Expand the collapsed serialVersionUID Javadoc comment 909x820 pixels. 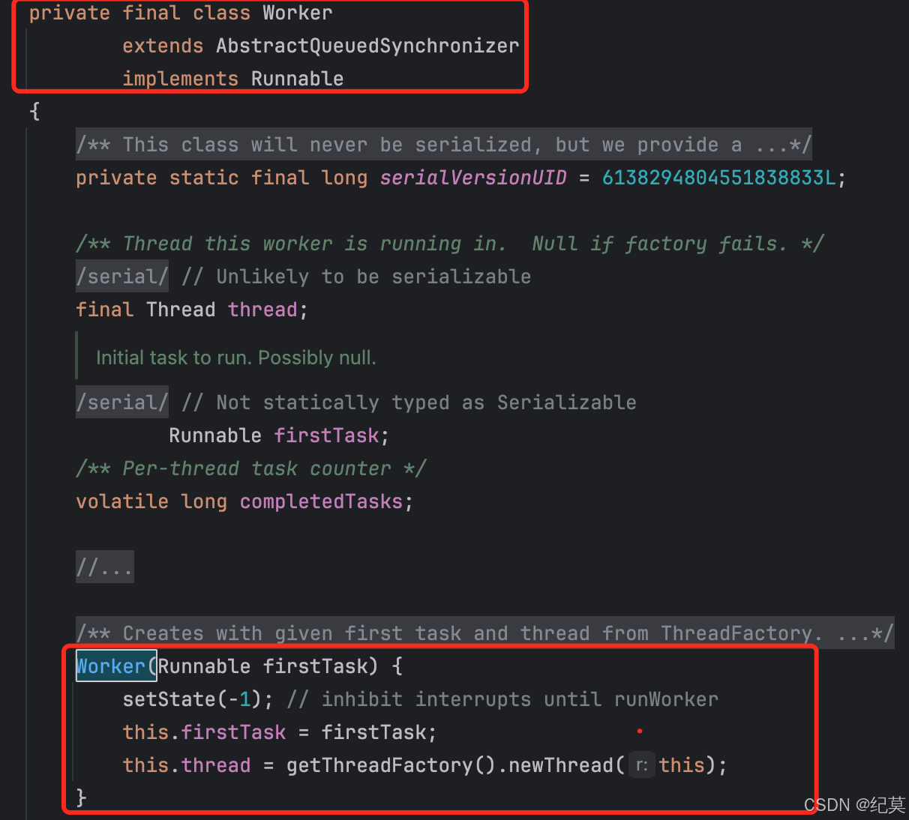[x=444, y=144]
